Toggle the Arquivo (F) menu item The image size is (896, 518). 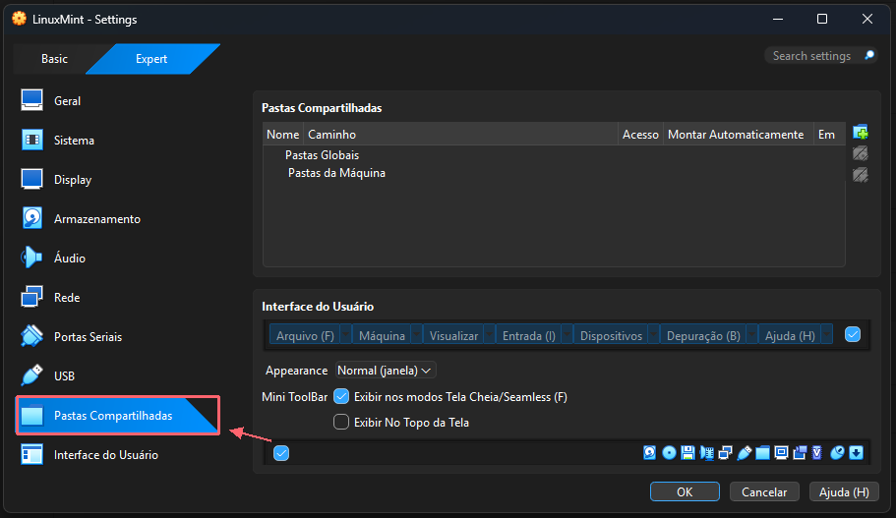[305, 335]
